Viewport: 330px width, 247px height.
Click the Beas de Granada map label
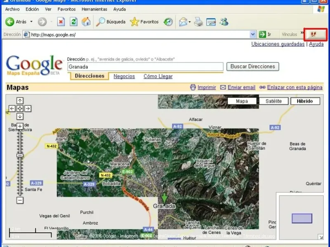(297, 146)
